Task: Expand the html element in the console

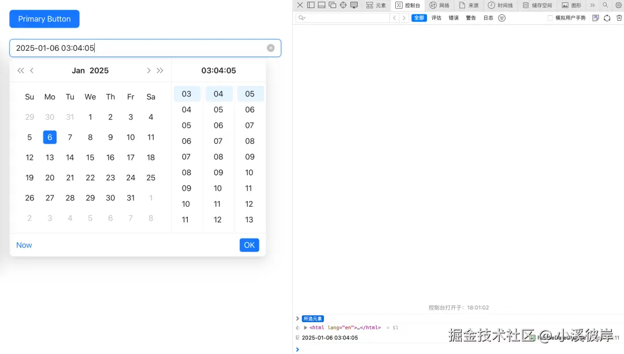Action: [x=304, y=327]
